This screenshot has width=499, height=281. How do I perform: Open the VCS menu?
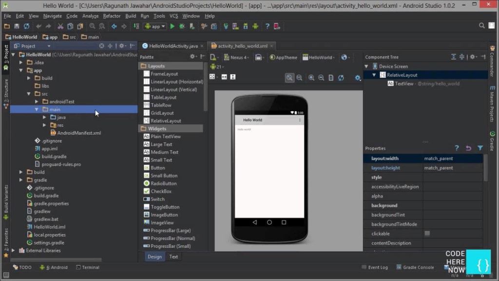[x=174, y=16]
